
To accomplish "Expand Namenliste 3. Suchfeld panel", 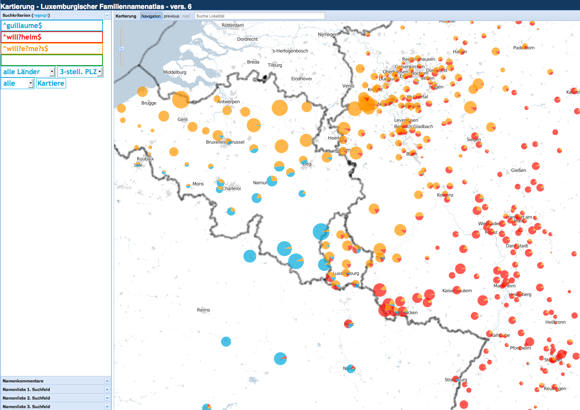I will click(x=107, y=407).
